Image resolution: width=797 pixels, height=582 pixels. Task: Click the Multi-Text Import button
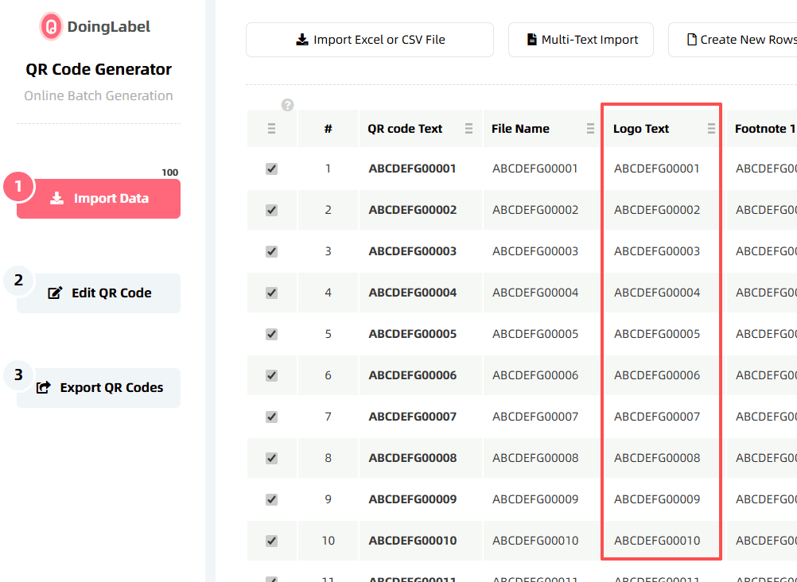(581, 40)
